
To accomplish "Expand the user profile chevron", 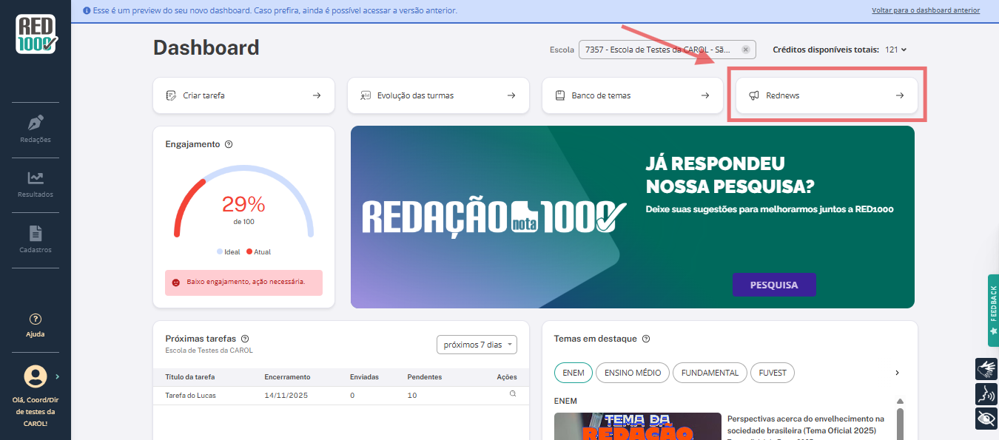I will click(58, 376).
